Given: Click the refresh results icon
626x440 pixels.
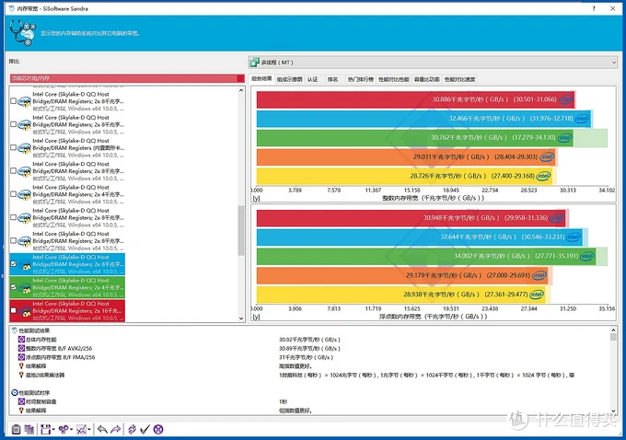Looking at the screenshot, I should [x=132, y=429].
